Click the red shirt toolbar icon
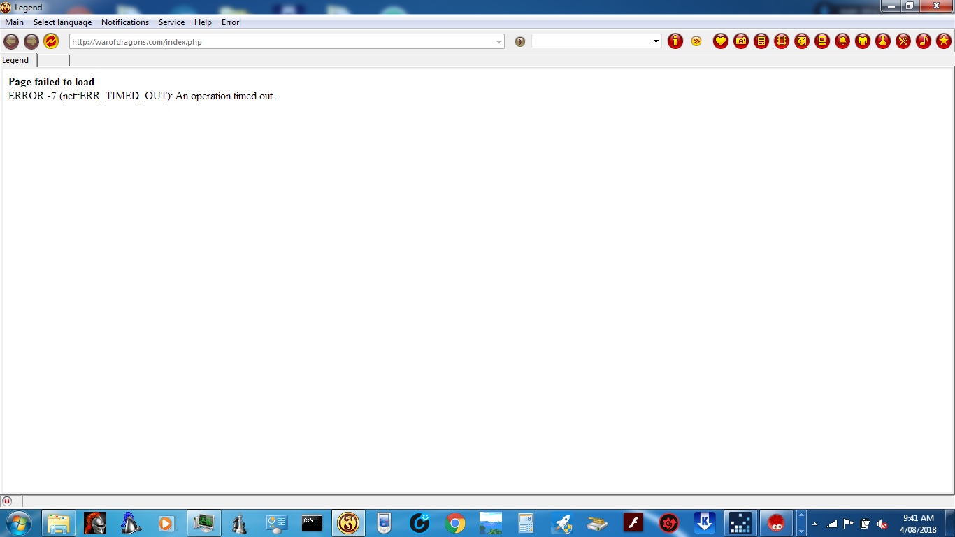 863,41
